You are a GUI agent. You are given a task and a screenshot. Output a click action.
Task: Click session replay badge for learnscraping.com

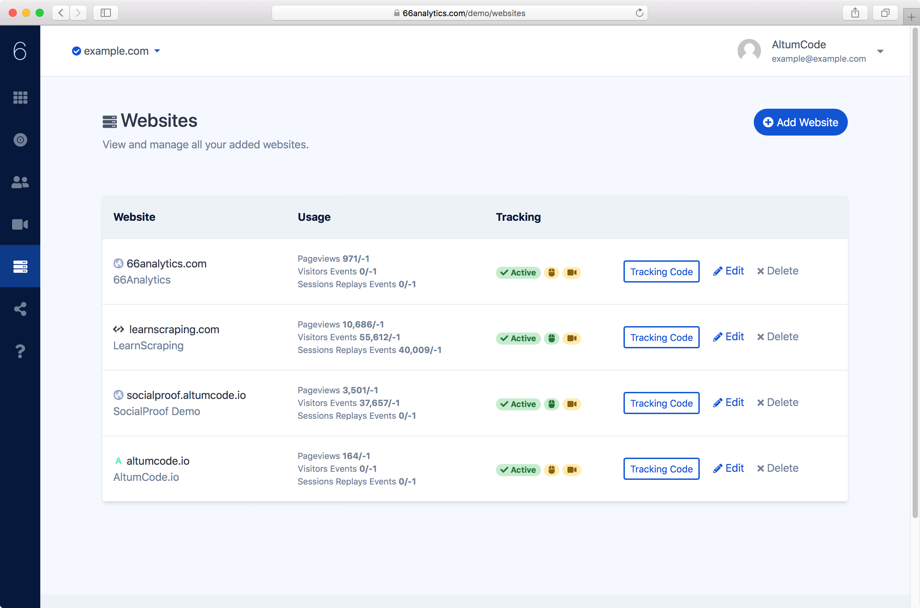click(x=571, y=338)
